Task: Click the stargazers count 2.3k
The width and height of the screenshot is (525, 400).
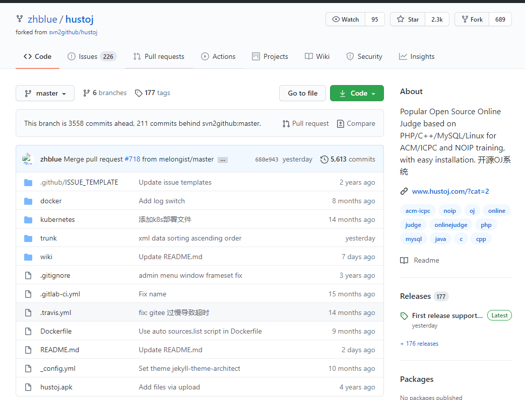Action: pyautogui.click(x=437, y=20)
